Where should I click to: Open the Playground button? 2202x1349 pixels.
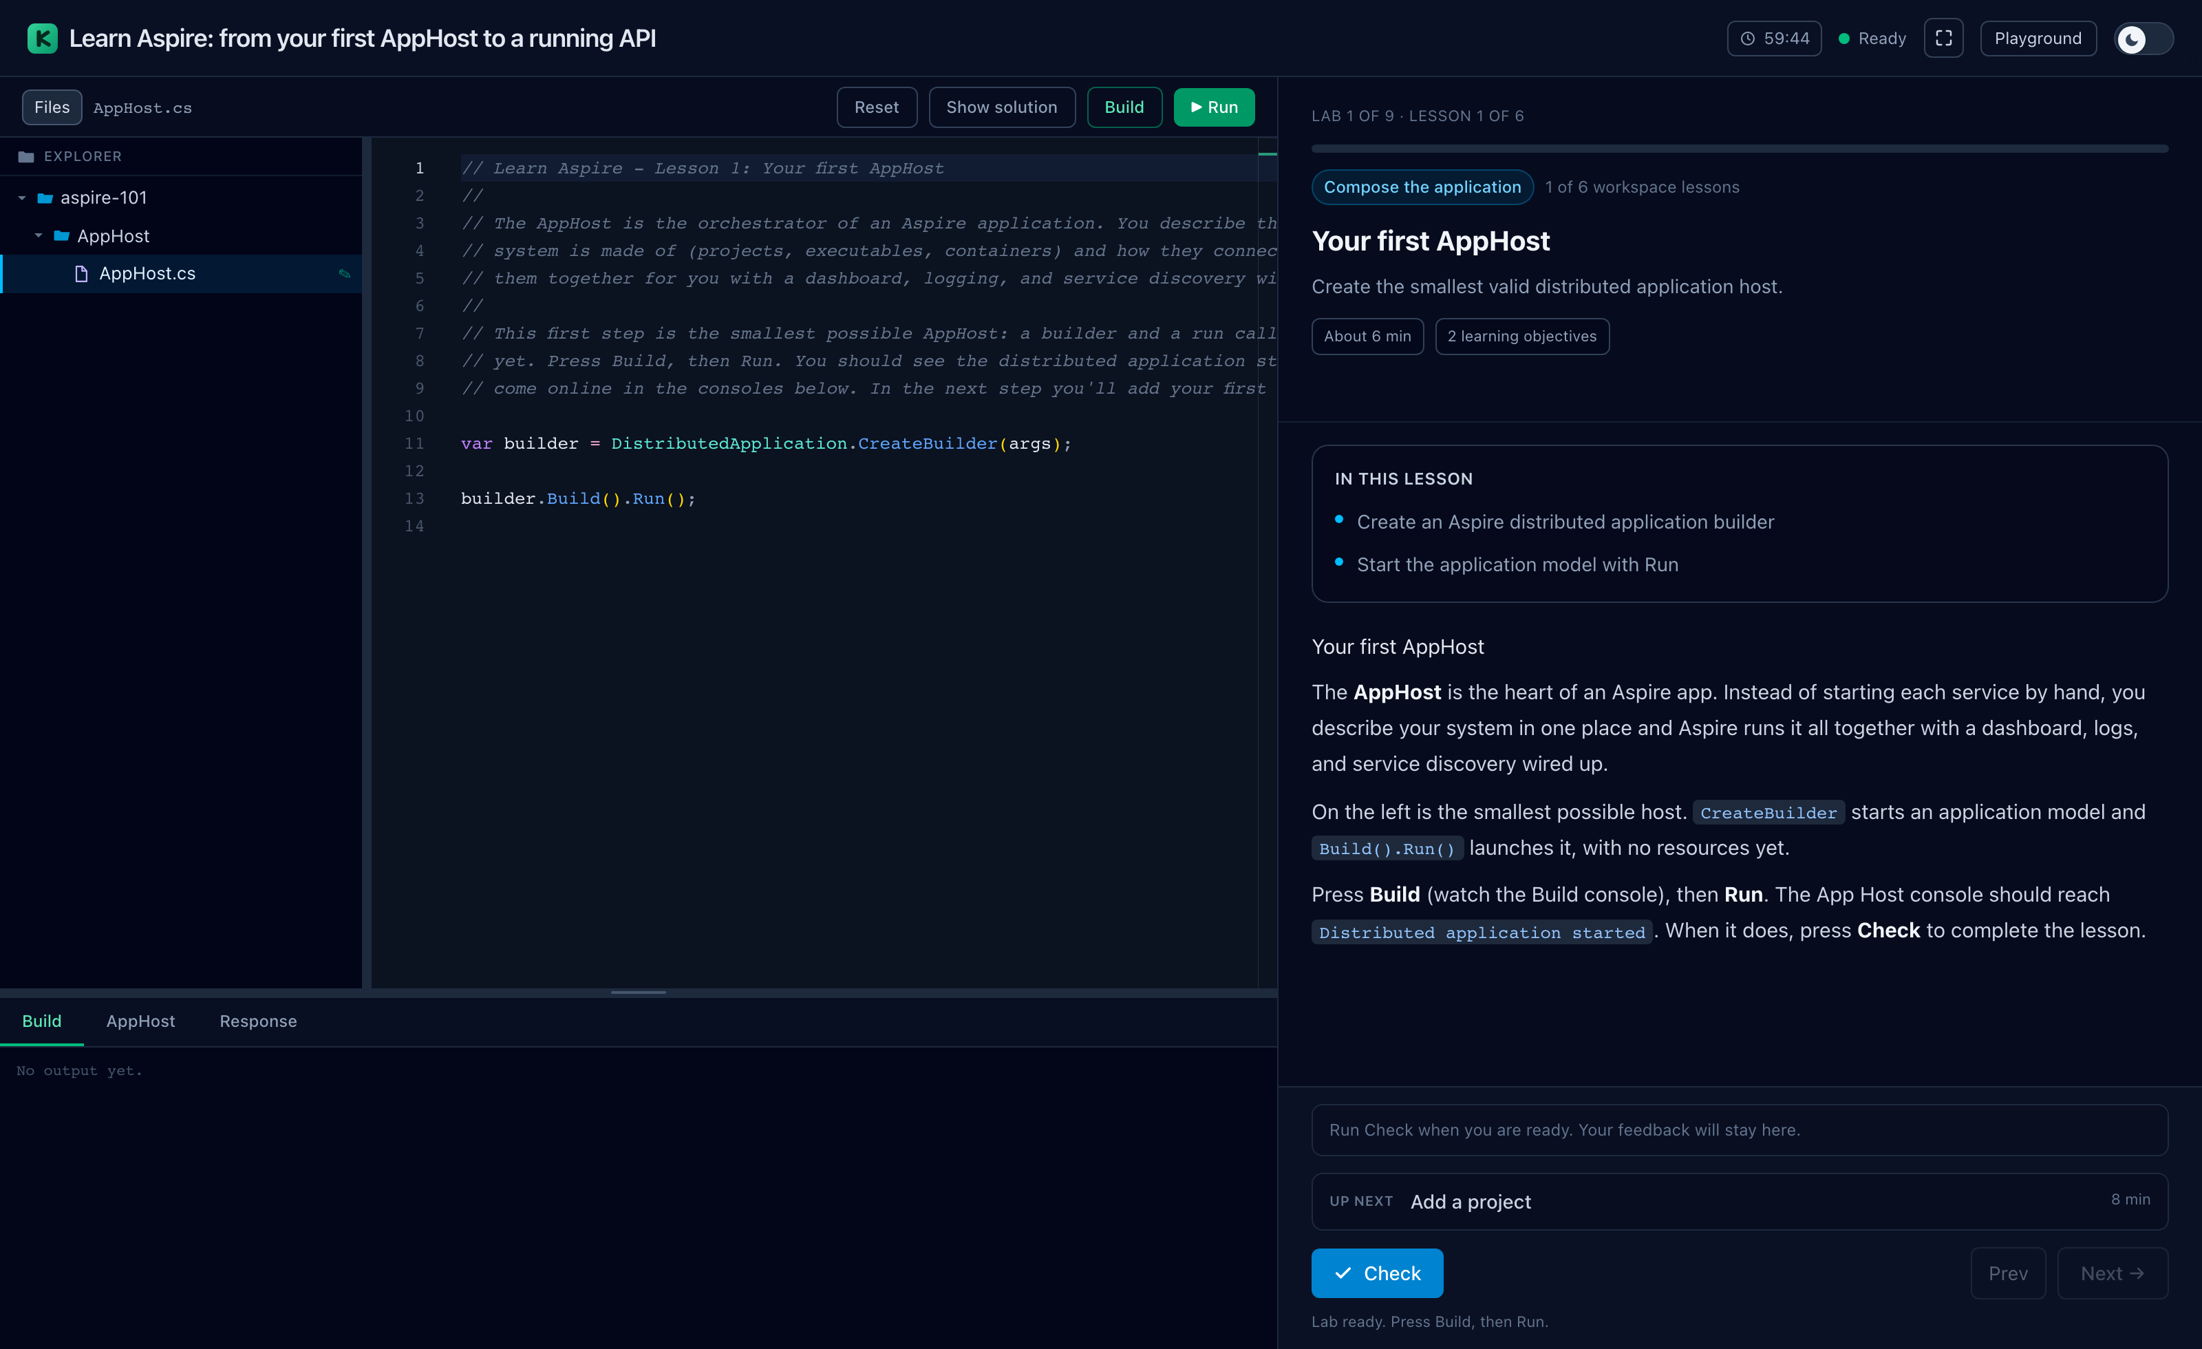(2038, 39)
